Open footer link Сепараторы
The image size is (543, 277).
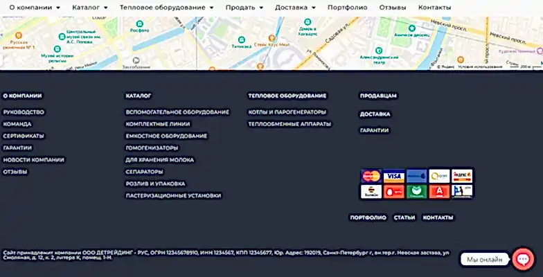pyautogui.click(x=144, y=172)
